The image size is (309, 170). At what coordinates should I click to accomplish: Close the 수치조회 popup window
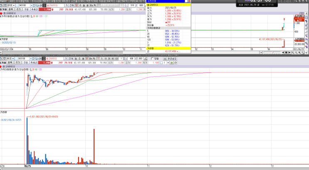[189, 1]
